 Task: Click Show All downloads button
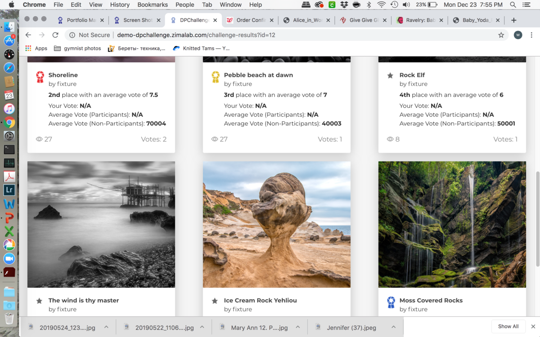click(x=508, y=326)
